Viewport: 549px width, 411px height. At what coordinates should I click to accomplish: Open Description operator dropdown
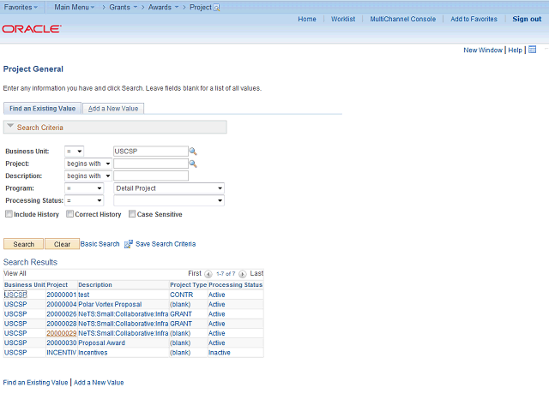pyautogui.click(x=88, y=176)
